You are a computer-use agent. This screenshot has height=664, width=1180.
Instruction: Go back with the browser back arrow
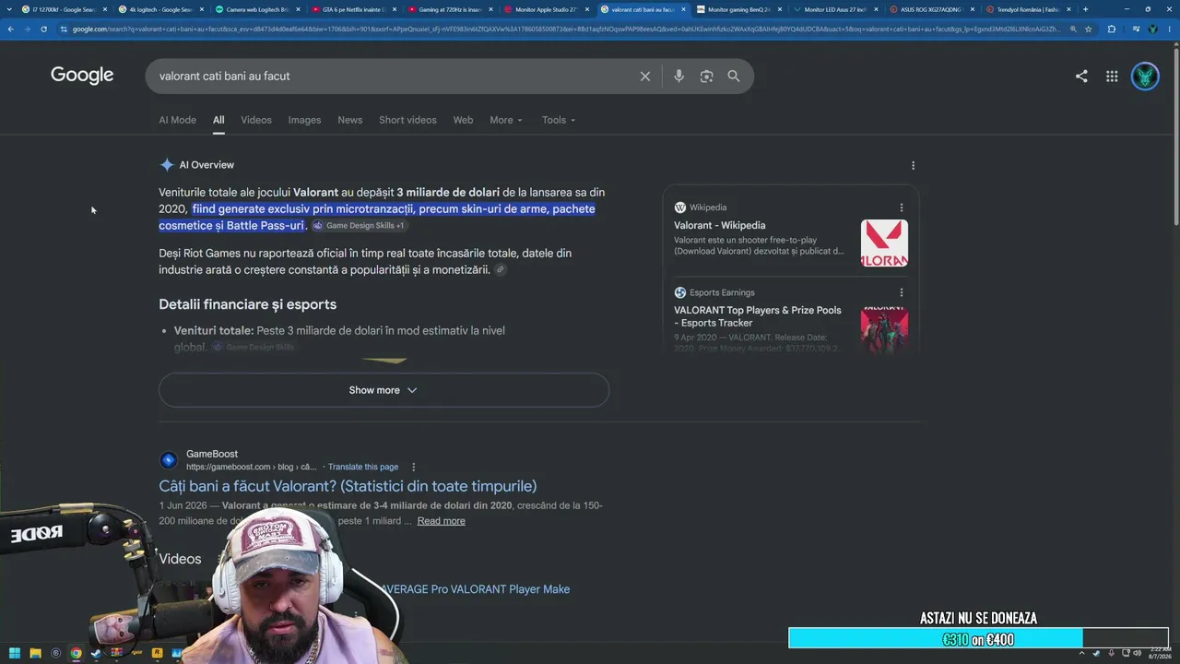(10, 30)
